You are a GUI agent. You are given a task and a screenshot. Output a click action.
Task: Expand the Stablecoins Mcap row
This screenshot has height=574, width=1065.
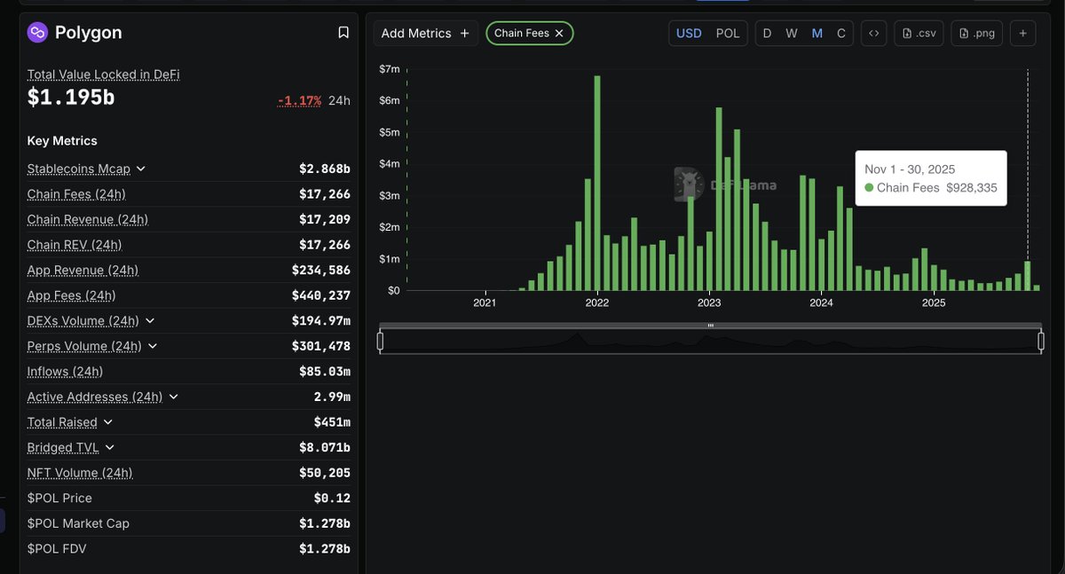pyautogui.click(x=141, y=169)
